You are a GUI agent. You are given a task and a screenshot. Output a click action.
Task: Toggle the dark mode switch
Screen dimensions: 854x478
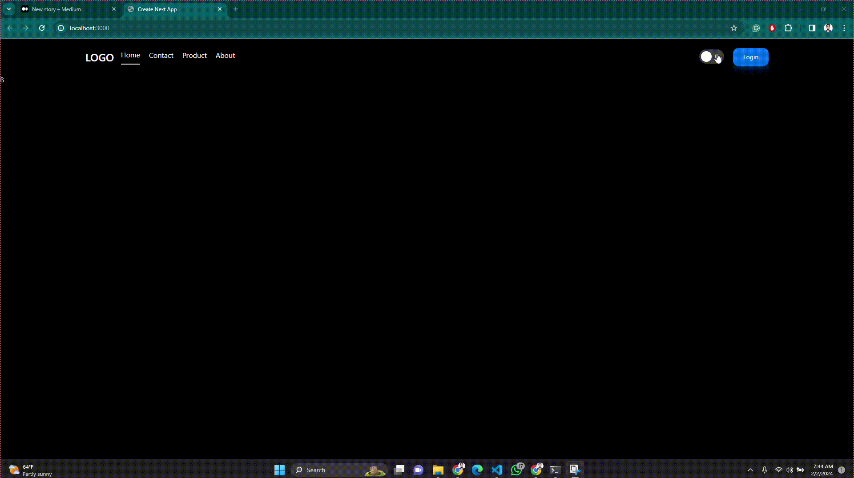(711, 57)
